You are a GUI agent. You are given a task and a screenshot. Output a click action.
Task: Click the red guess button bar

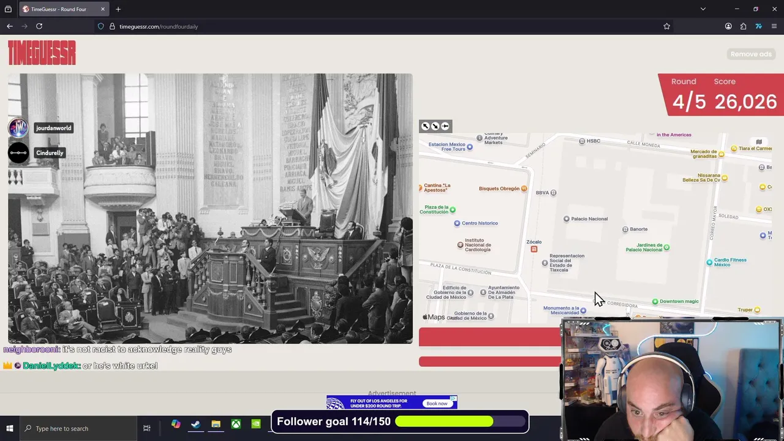click(x=489, y=362)
